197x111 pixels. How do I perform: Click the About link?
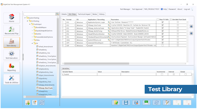(180, 9)
